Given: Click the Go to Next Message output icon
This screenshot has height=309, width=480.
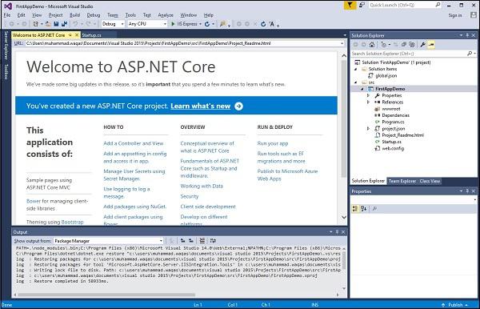Looking at the screenshot, I should pos(191,241).
